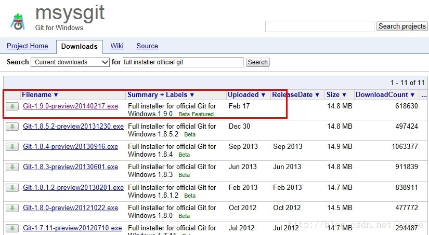Image resolution: width=429 pixels, height=235 pixels.
Task: Click the Beta label for Windows 1.8.4
Action: 184,155
